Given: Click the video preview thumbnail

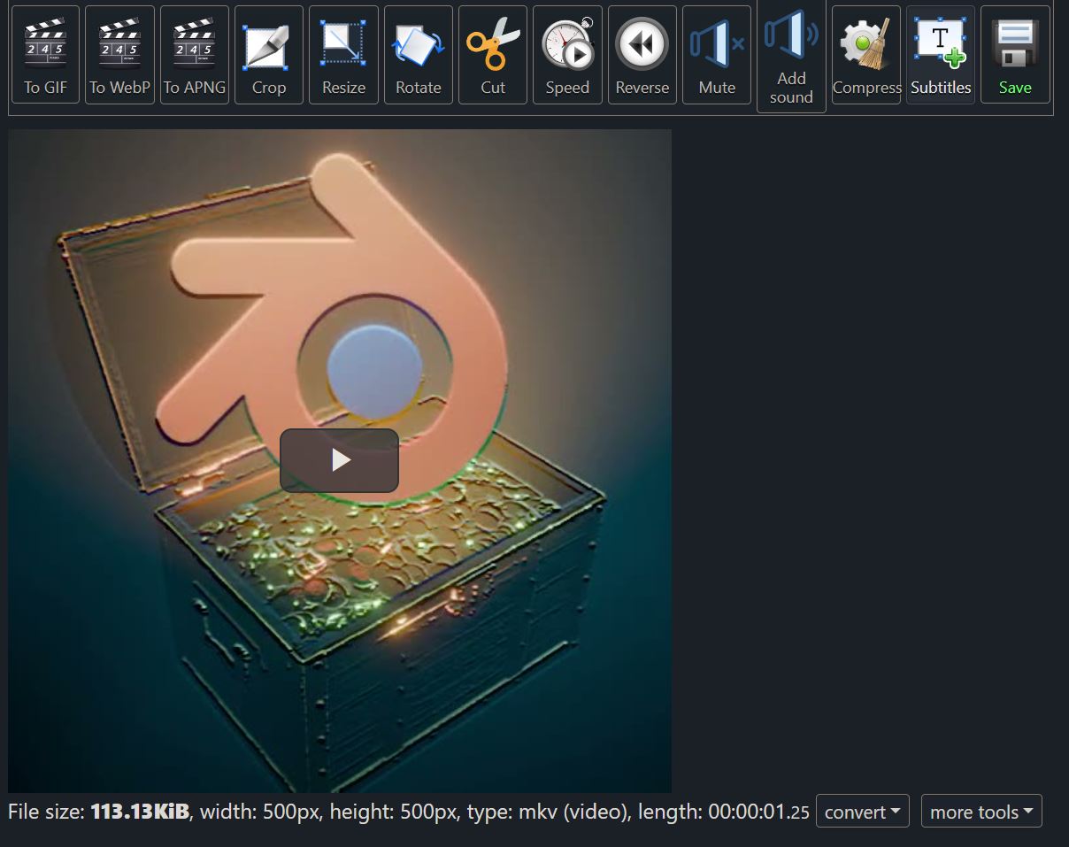Looking at the screenshot, I should click(340, 461).
